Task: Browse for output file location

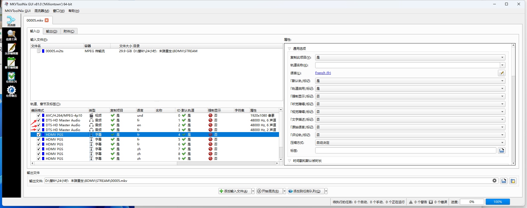Action: pyautogui.click(x=504, y=181)
